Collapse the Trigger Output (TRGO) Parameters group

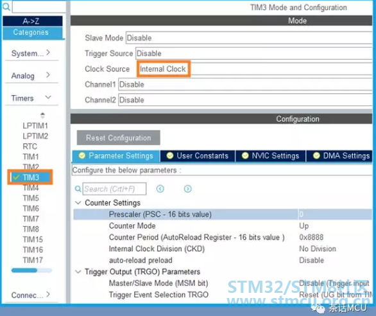(78, 272)
